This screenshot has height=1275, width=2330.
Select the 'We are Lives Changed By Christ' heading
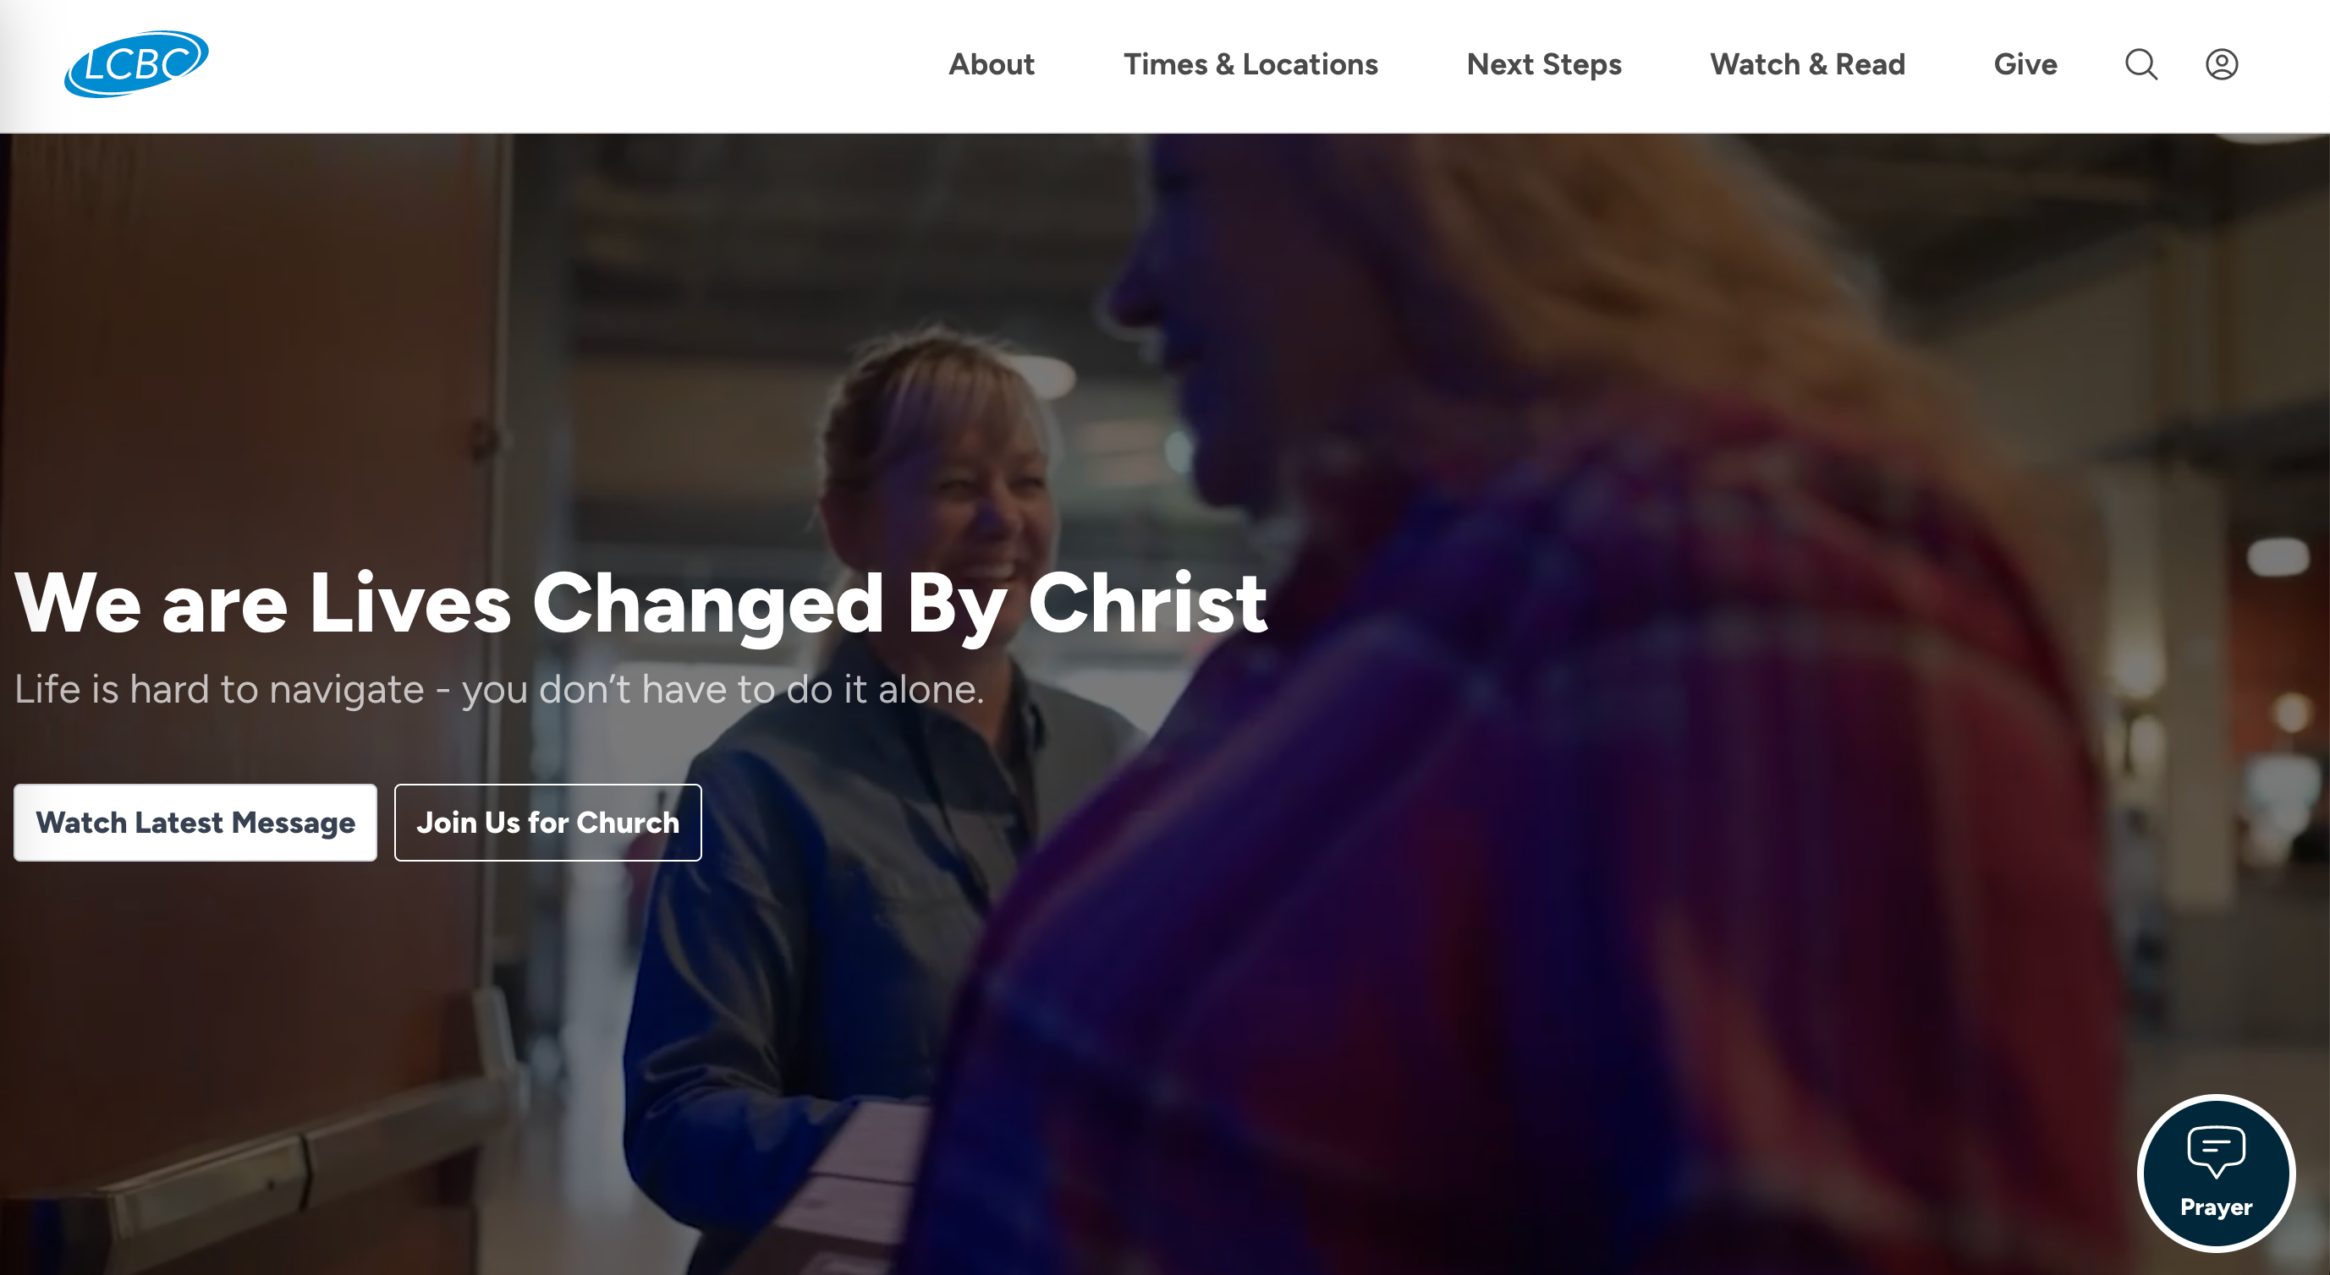tap(640, 605)
